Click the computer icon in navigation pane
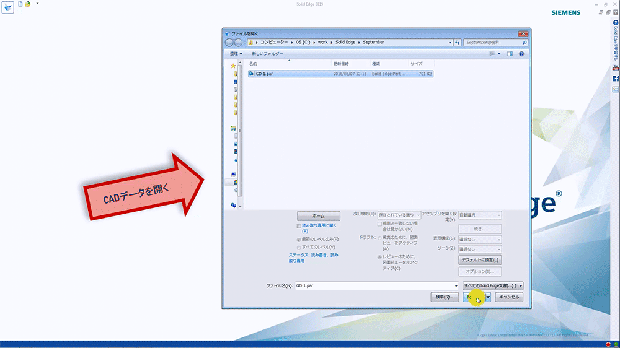 pos(233,175)
